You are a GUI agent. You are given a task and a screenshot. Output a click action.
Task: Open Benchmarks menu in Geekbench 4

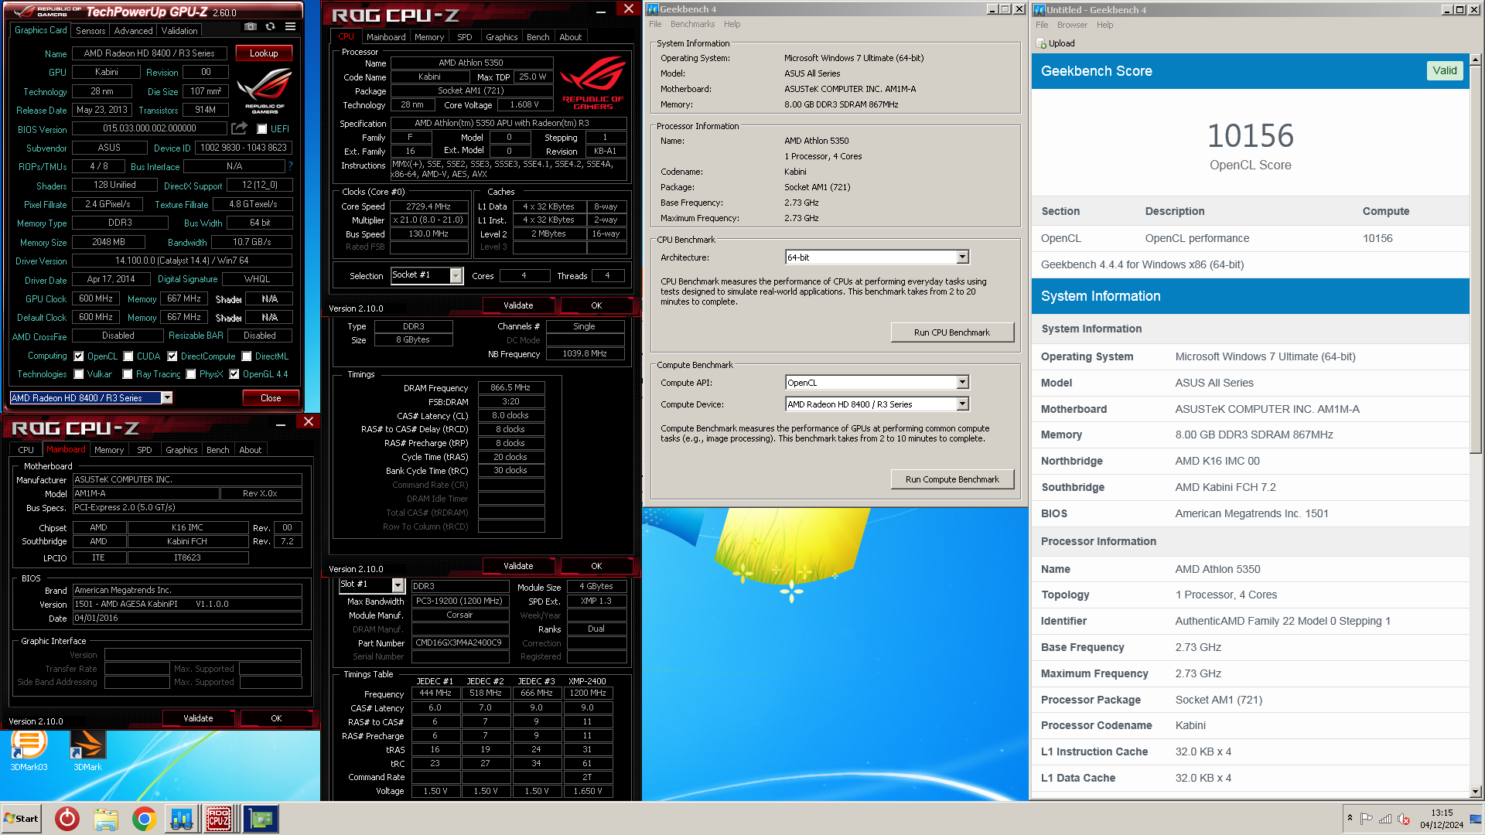coord(692,25)
